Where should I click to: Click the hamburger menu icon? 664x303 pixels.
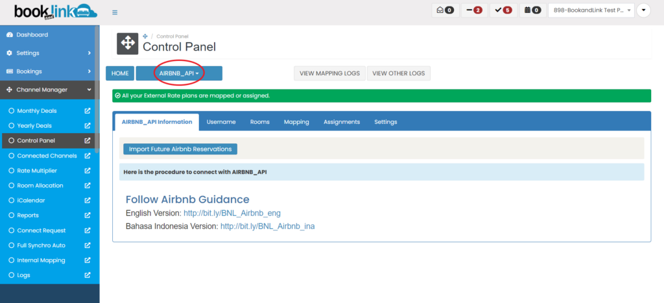[115, 12]
